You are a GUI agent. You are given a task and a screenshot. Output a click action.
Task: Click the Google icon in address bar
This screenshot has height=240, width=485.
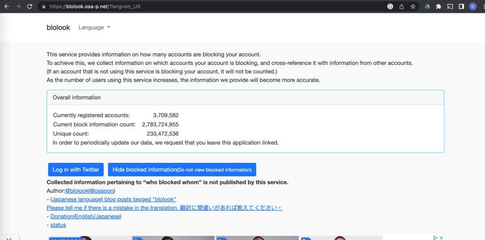tap(390, 6)
